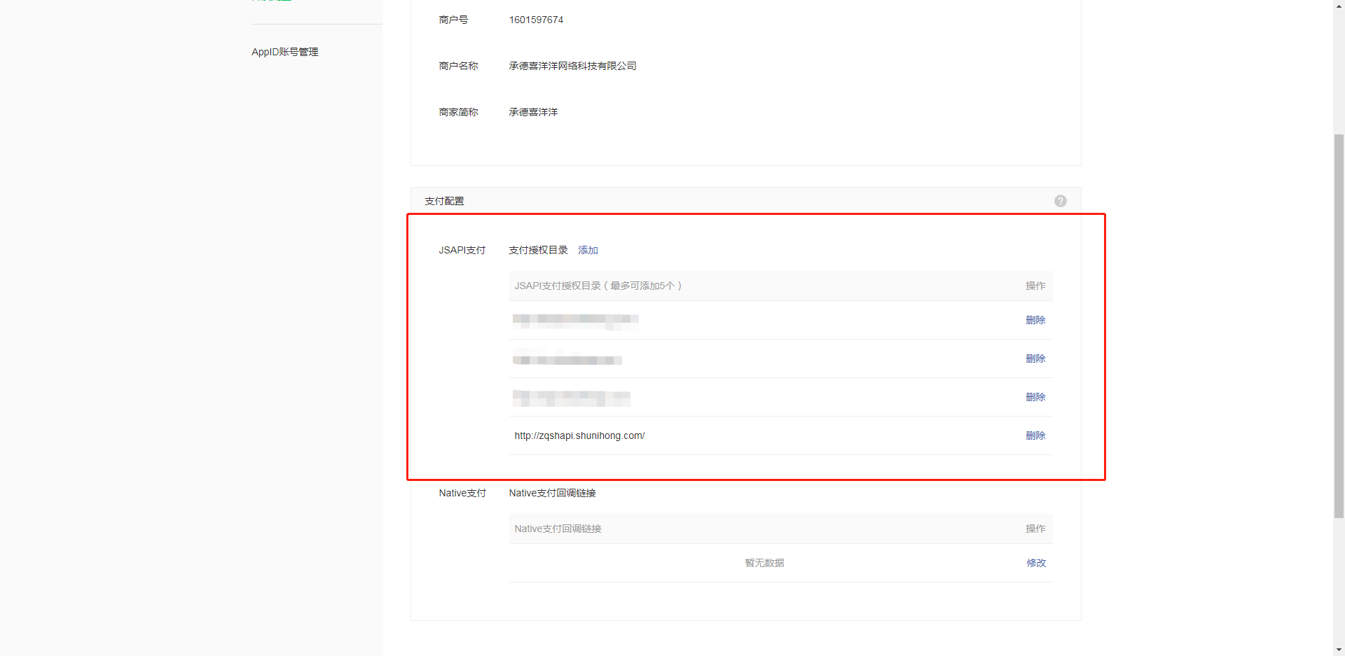1345x656 pixels.
Task: Select merchant name 承德喜洋洋网络科技有限公司
Action: (x=572, y=66)
